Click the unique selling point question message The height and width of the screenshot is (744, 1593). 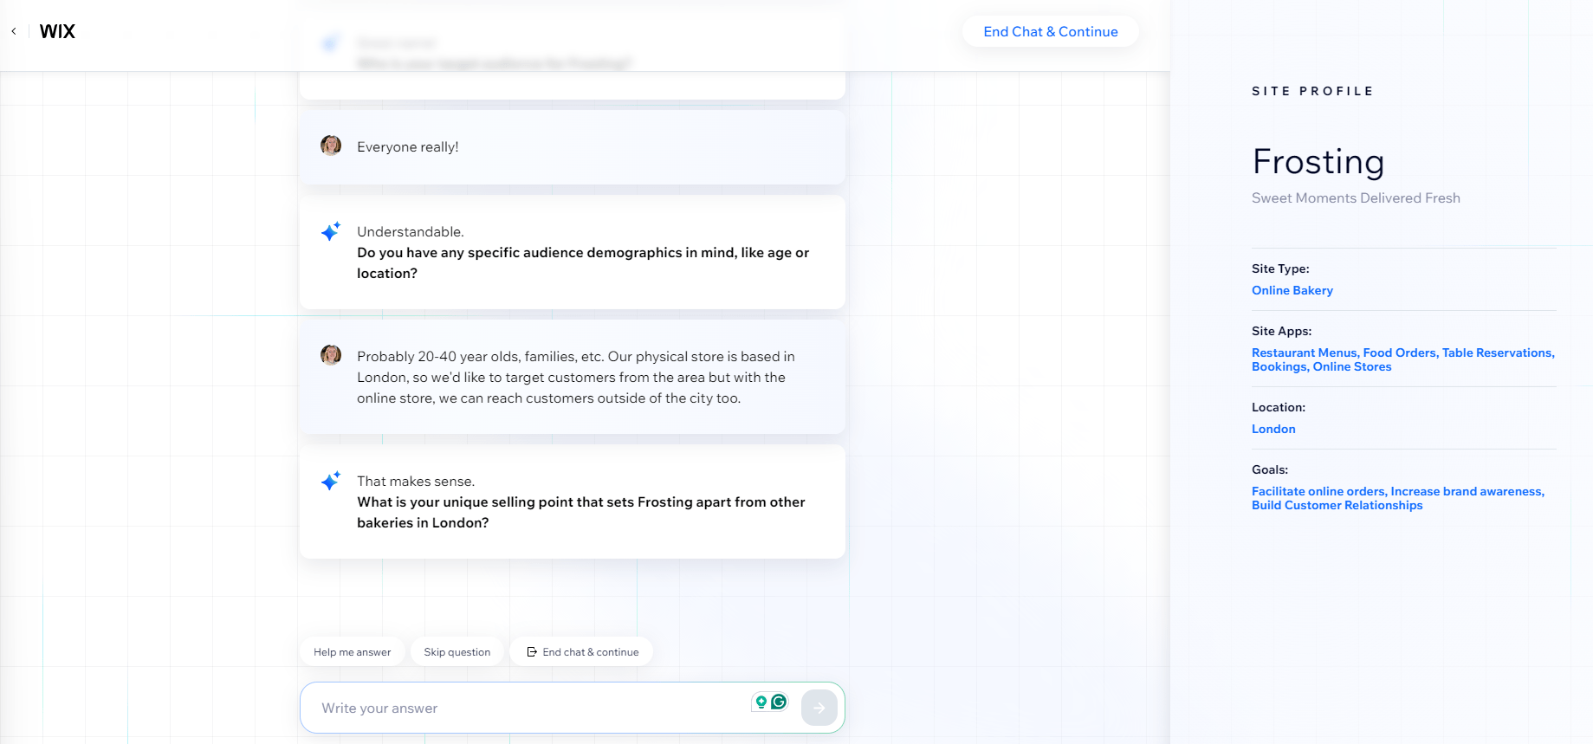(580, 512)
